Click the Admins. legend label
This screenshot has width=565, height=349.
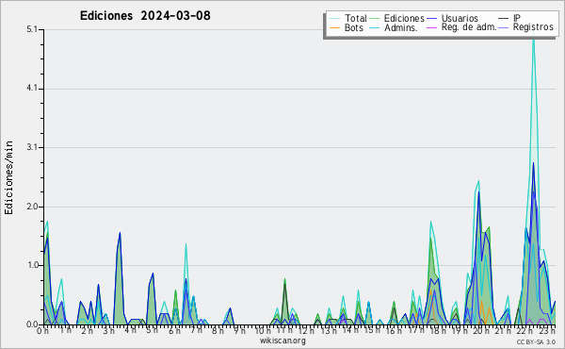[x=401, y=27]
